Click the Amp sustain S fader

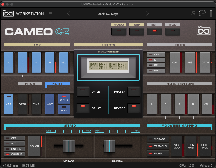click(36, 63)
